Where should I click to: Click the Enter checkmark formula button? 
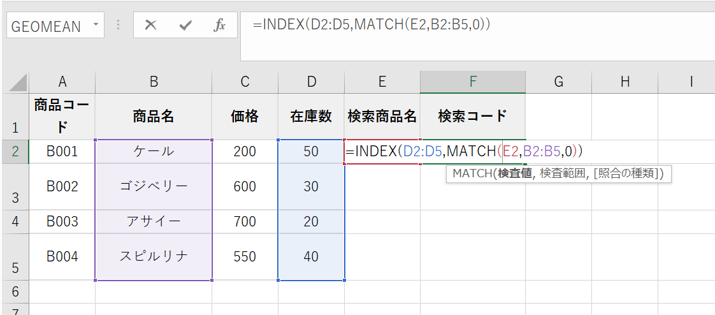[185, 26]
